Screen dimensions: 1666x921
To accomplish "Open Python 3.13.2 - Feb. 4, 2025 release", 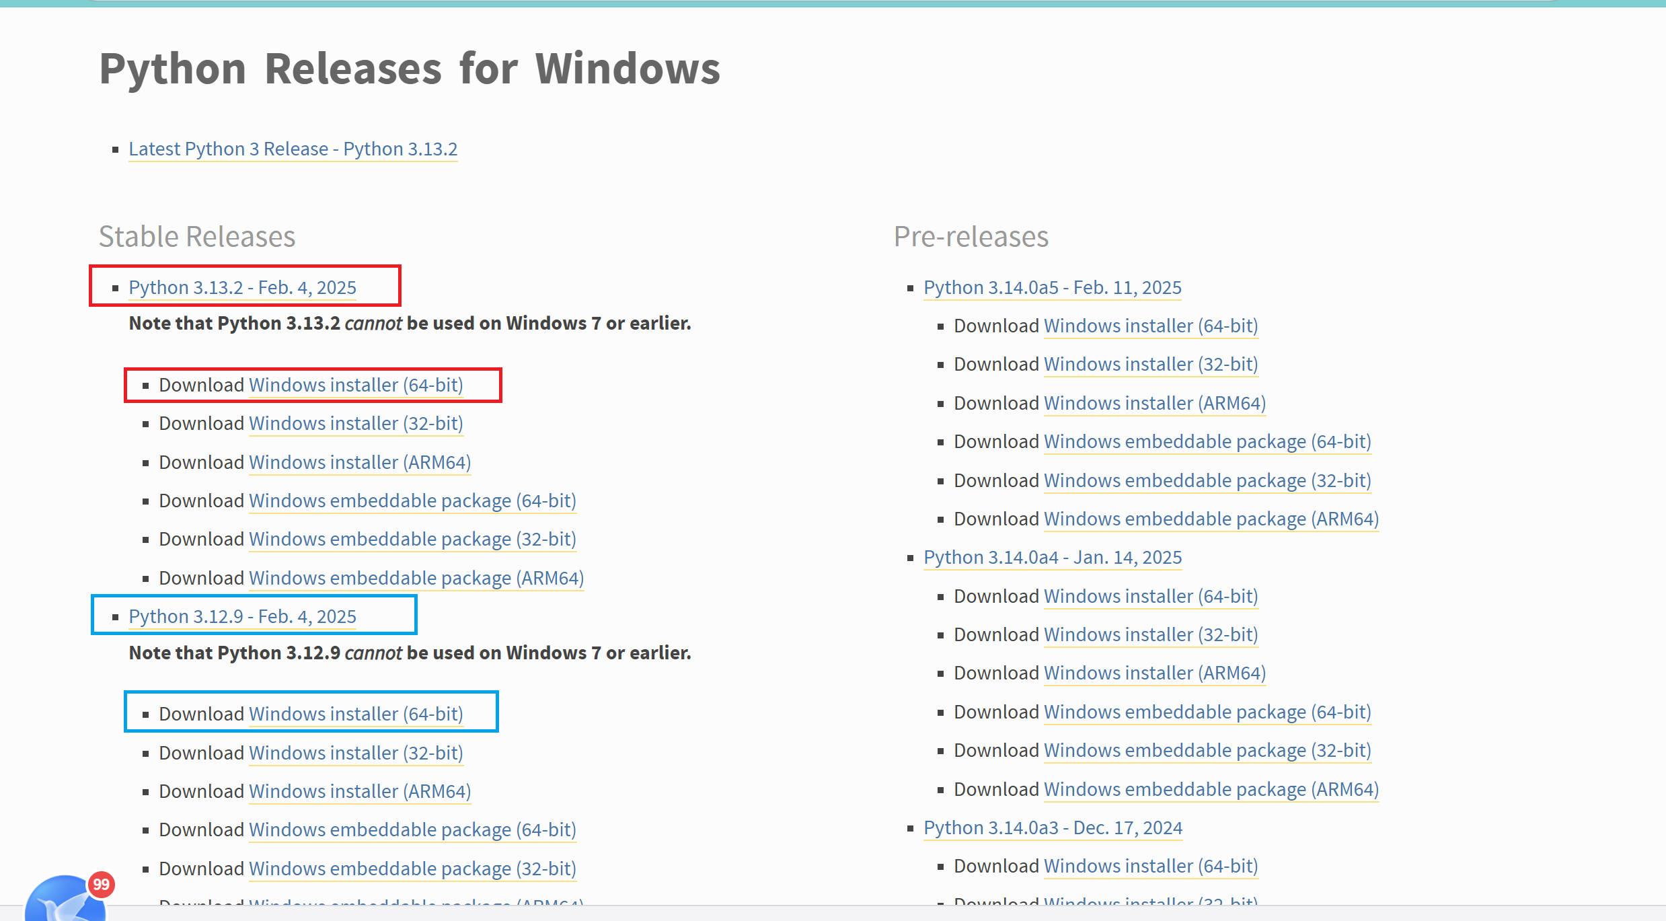I will point(242,287).
